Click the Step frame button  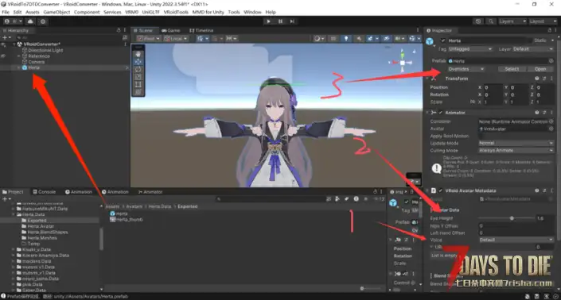pos(292,21)
